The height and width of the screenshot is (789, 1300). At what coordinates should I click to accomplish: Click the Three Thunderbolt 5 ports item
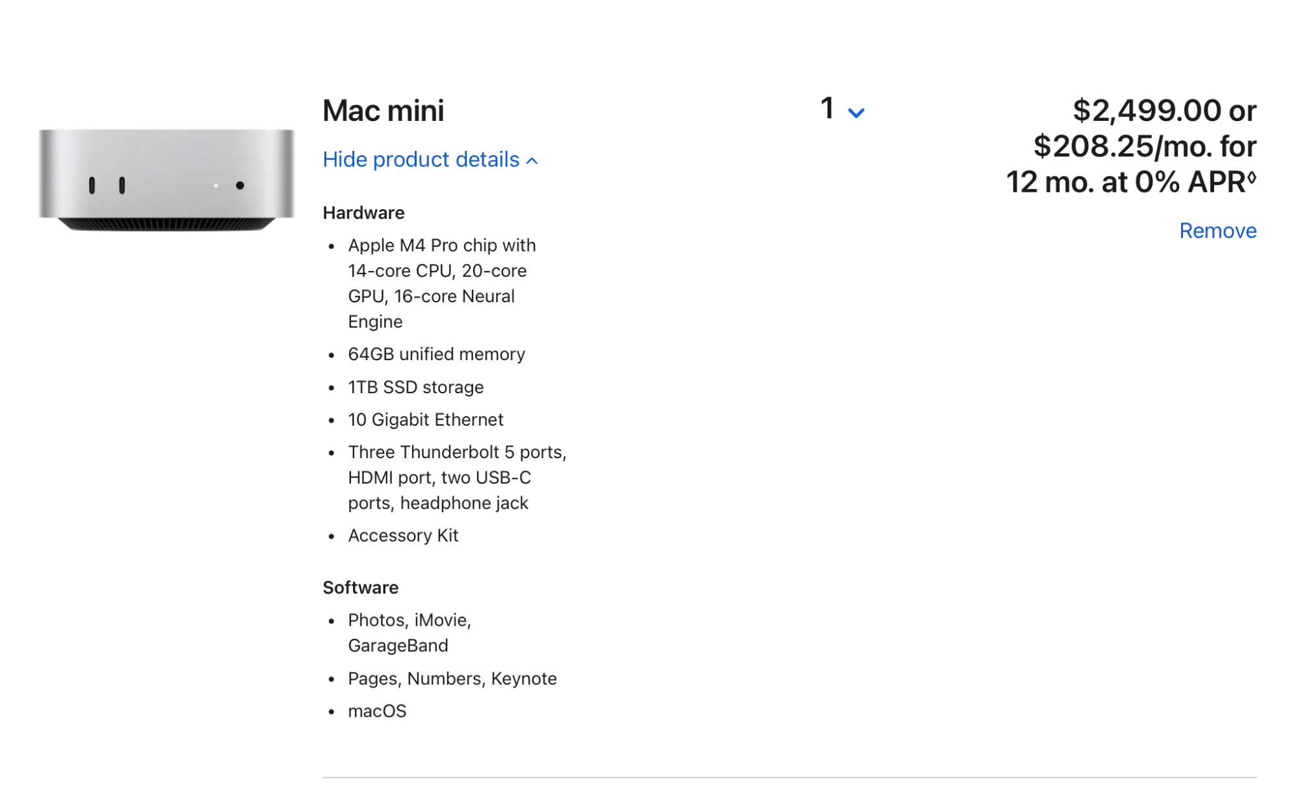point(456,452)
